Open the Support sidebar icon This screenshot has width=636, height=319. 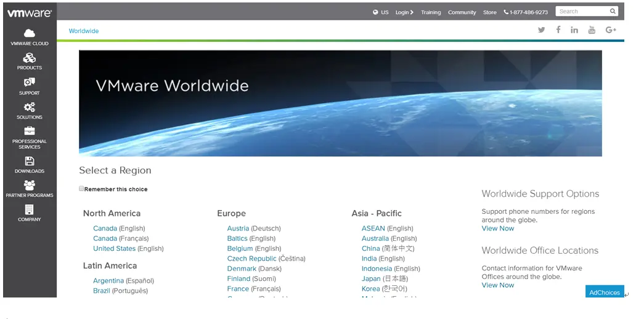click(x=29, y=82)
